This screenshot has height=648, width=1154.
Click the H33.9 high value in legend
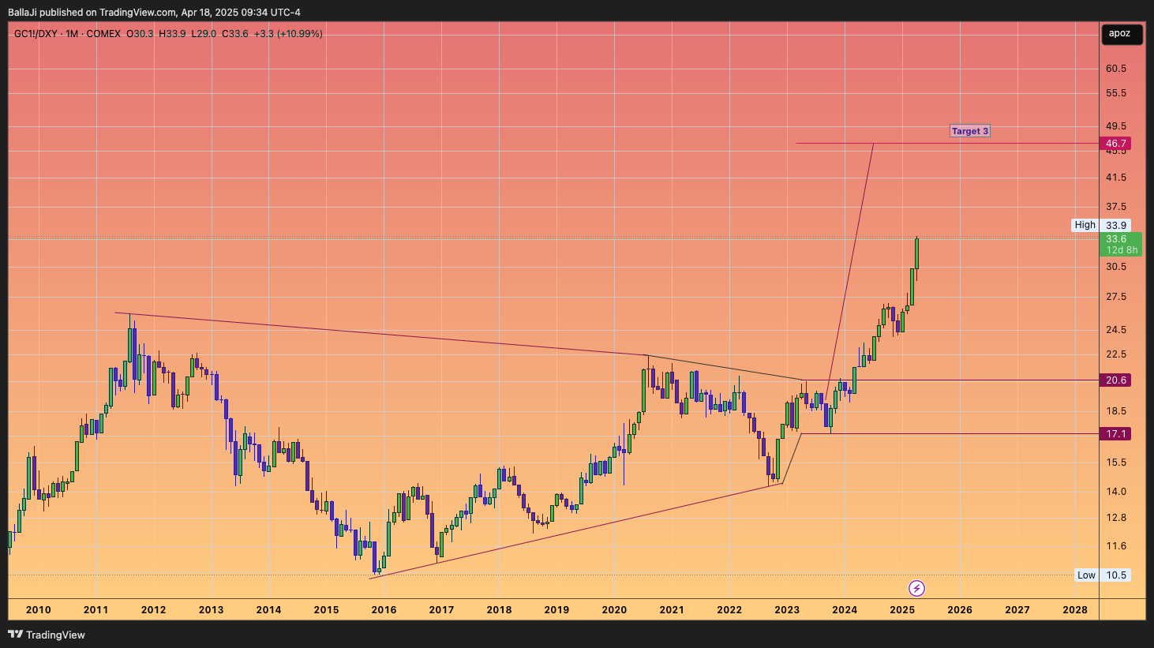[x=172, y=34]
